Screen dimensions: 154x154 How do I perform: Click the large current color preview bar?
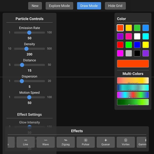pyautogui.click(x=133, y=64)
